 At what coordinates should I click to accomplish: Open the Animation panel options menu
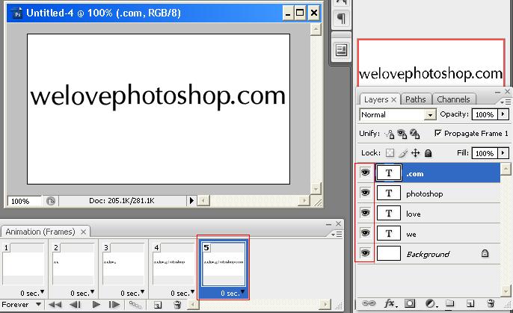337,235
